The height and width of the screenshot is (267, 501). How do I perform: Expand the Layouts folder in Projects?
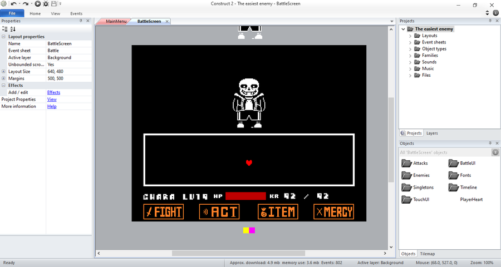coord(410,36)
